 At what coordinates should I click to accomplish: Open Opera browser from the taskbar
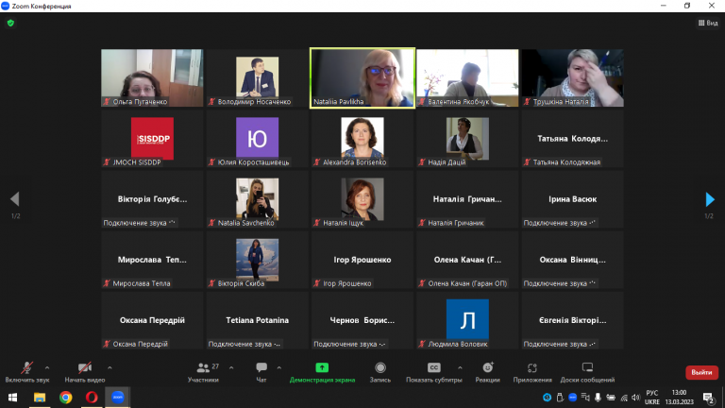point(92,397)
